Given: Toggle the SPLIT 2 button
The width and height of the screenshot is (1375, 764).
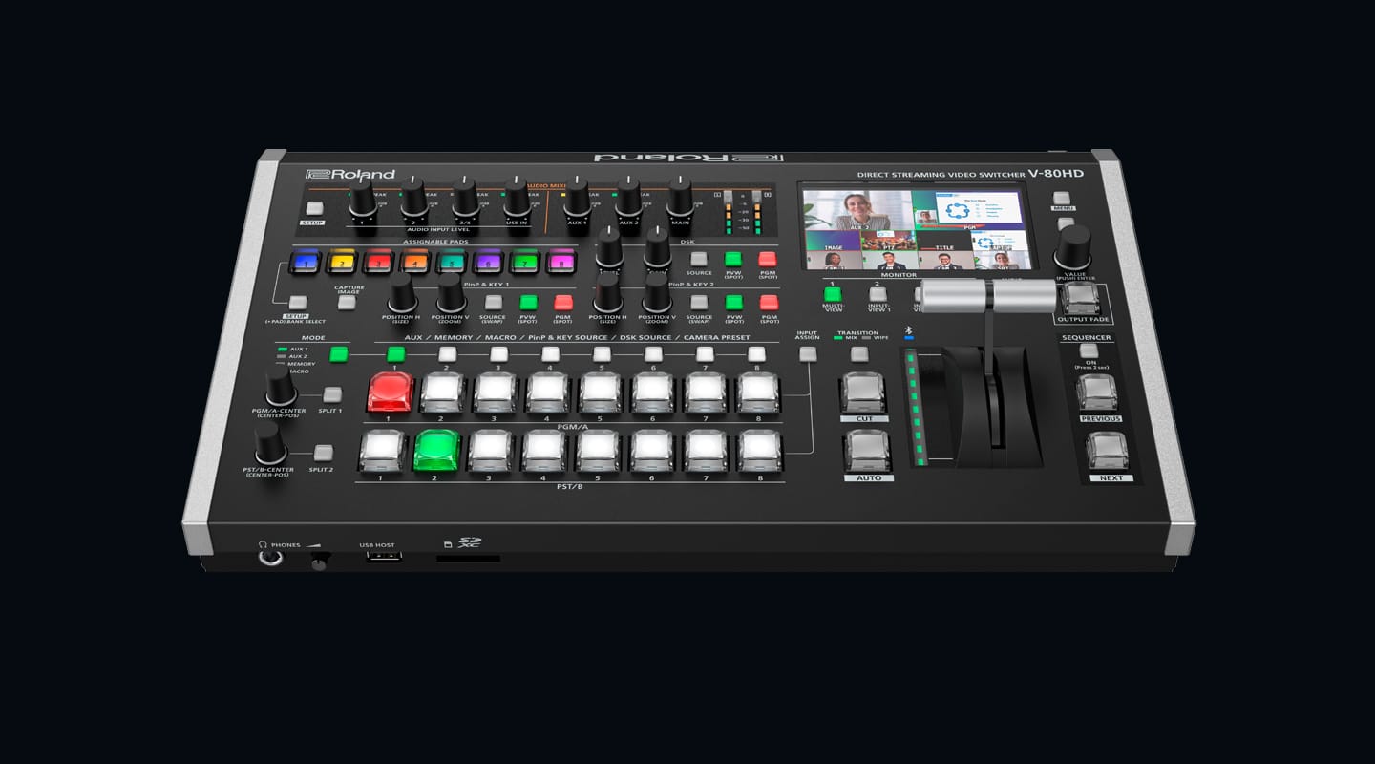Looking at the screenshot, I should click(x=324, y=453).
